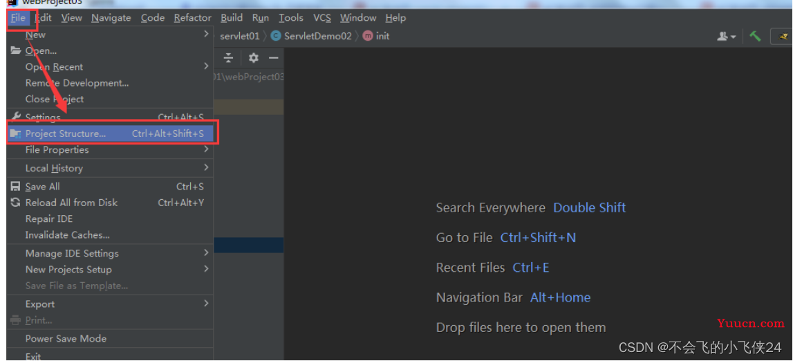793x361 pixels.
Task: Click the Ctrl+E shortcut link
Action: (x=530, y=268)
